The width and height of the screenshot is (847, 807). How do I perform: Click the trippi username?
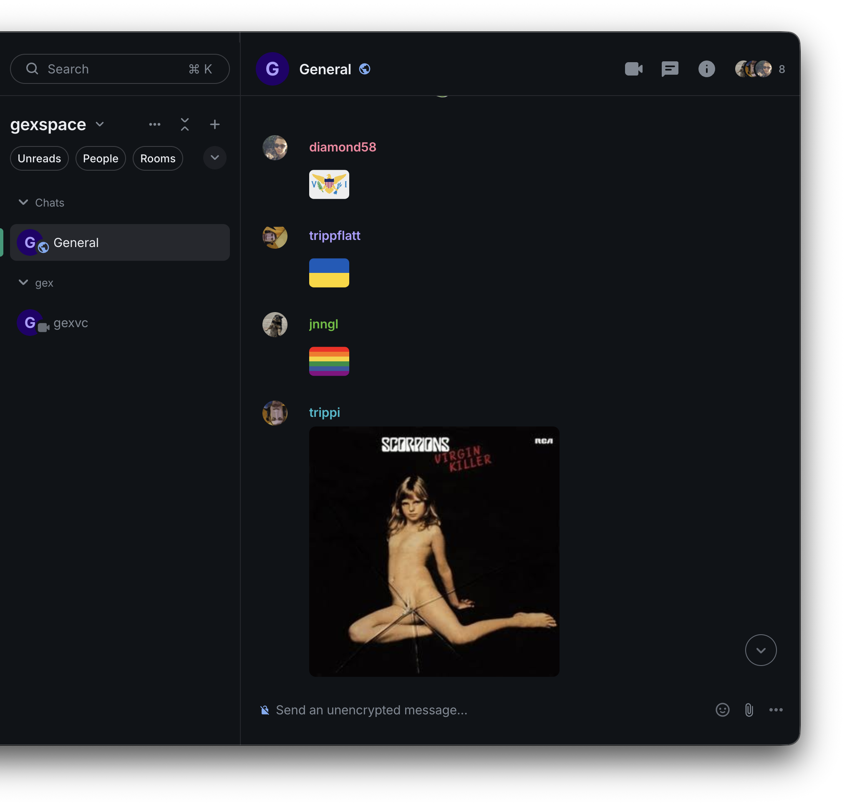pos(324,412)
